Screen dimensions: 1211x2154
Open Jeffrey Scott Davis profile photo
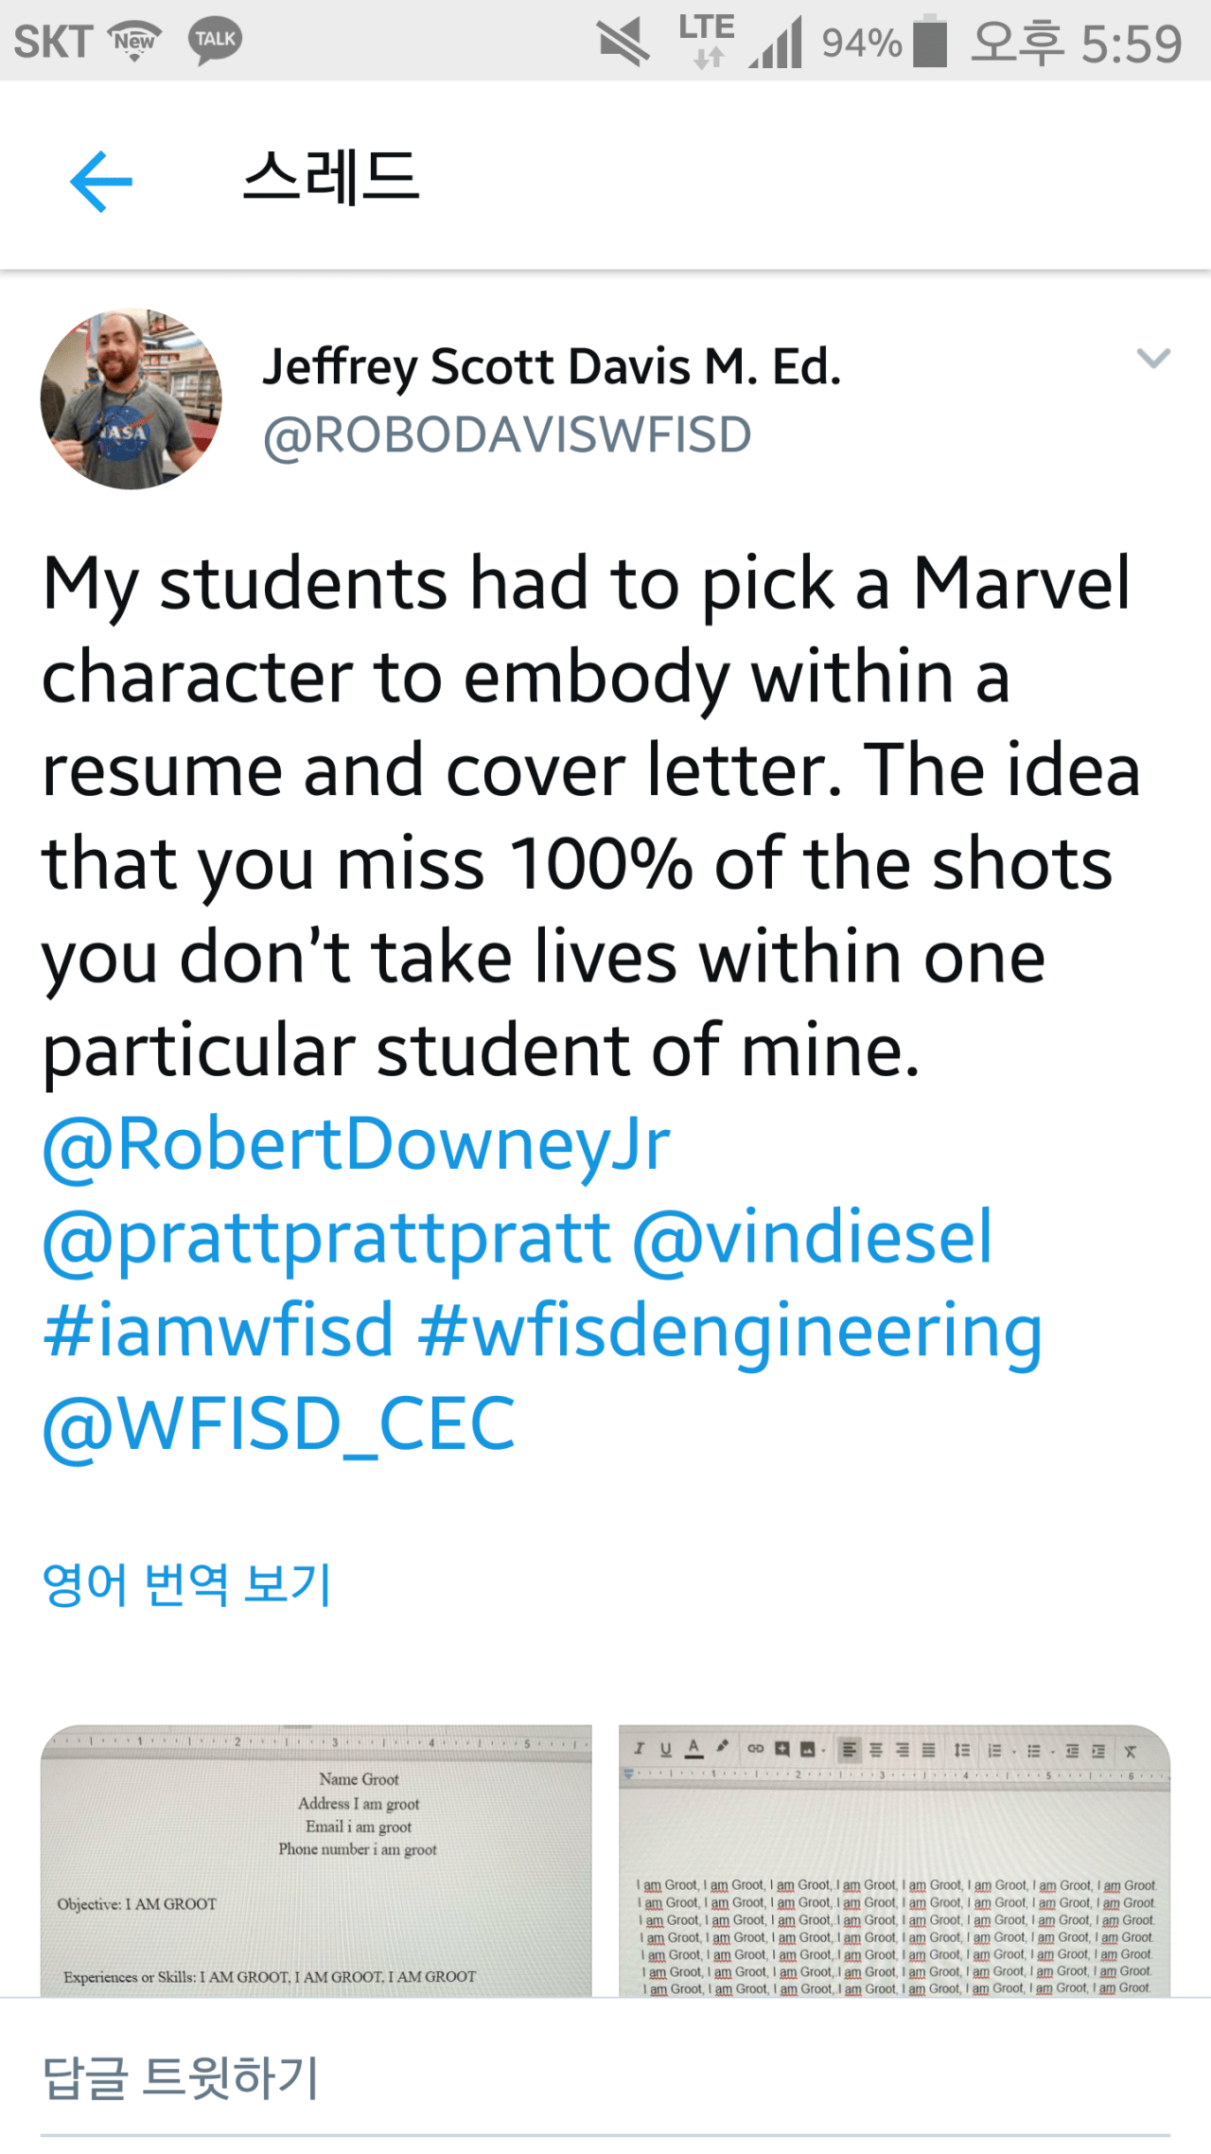pyautogui.click(x=132, y=398)
